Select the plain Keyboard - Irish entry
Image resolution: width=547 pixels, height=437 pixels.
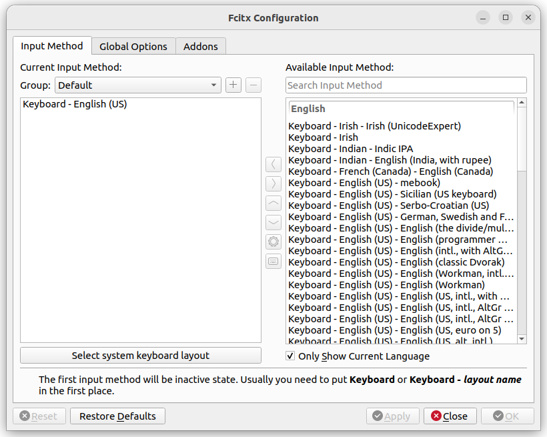[x=402, y=137]
